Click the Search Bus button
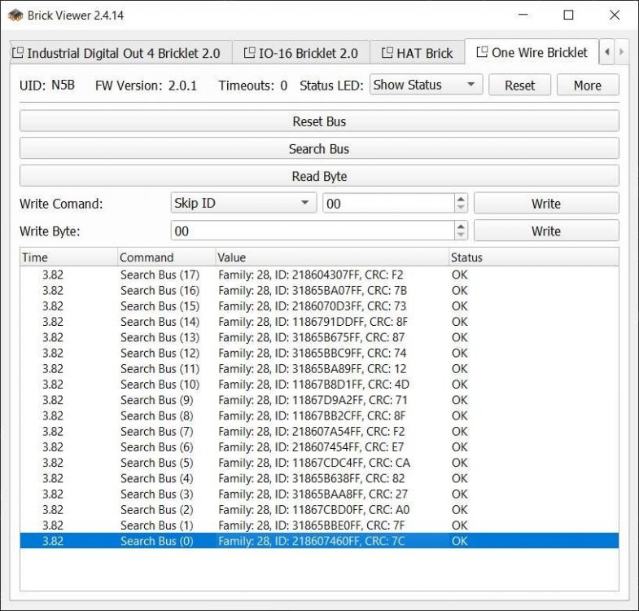The height and width of the screenshot is (611, 639). (319, 148)
